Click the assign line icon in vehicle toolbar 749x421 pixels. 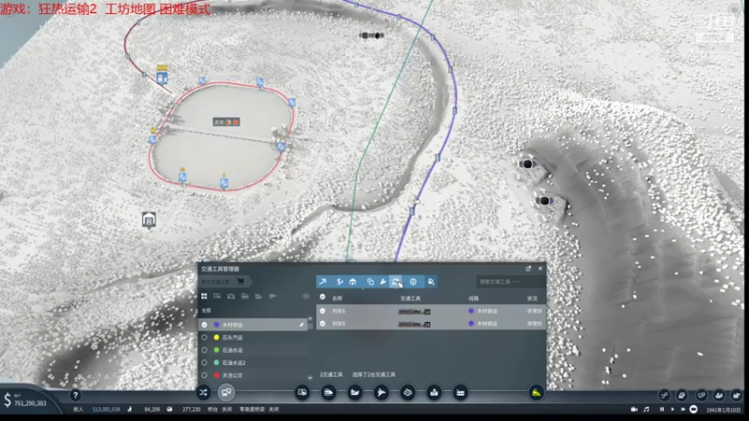click(x=340, y=282)
